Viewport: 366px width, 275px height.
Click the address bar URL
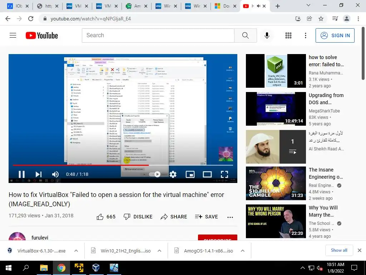click(90, 19)
